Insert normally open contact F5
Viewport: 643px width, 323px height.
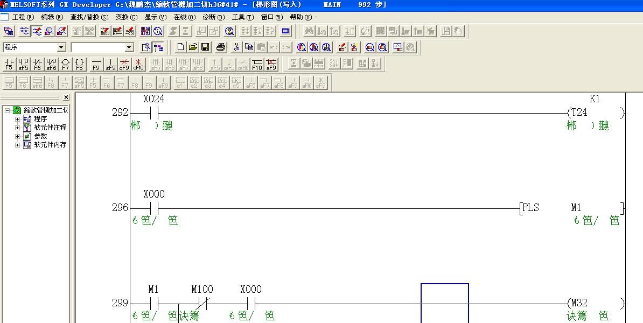[9, 65]
